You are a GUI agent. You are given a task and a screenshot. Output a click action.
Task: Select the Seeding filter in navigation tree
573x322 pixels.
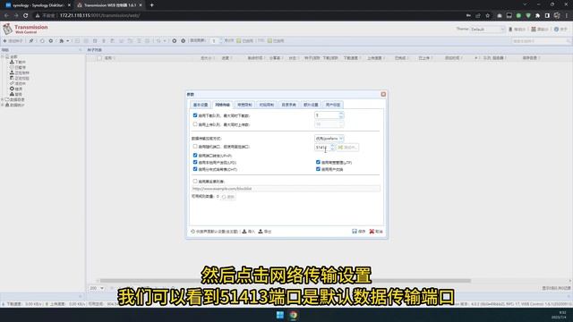click(x=19, y=72)
